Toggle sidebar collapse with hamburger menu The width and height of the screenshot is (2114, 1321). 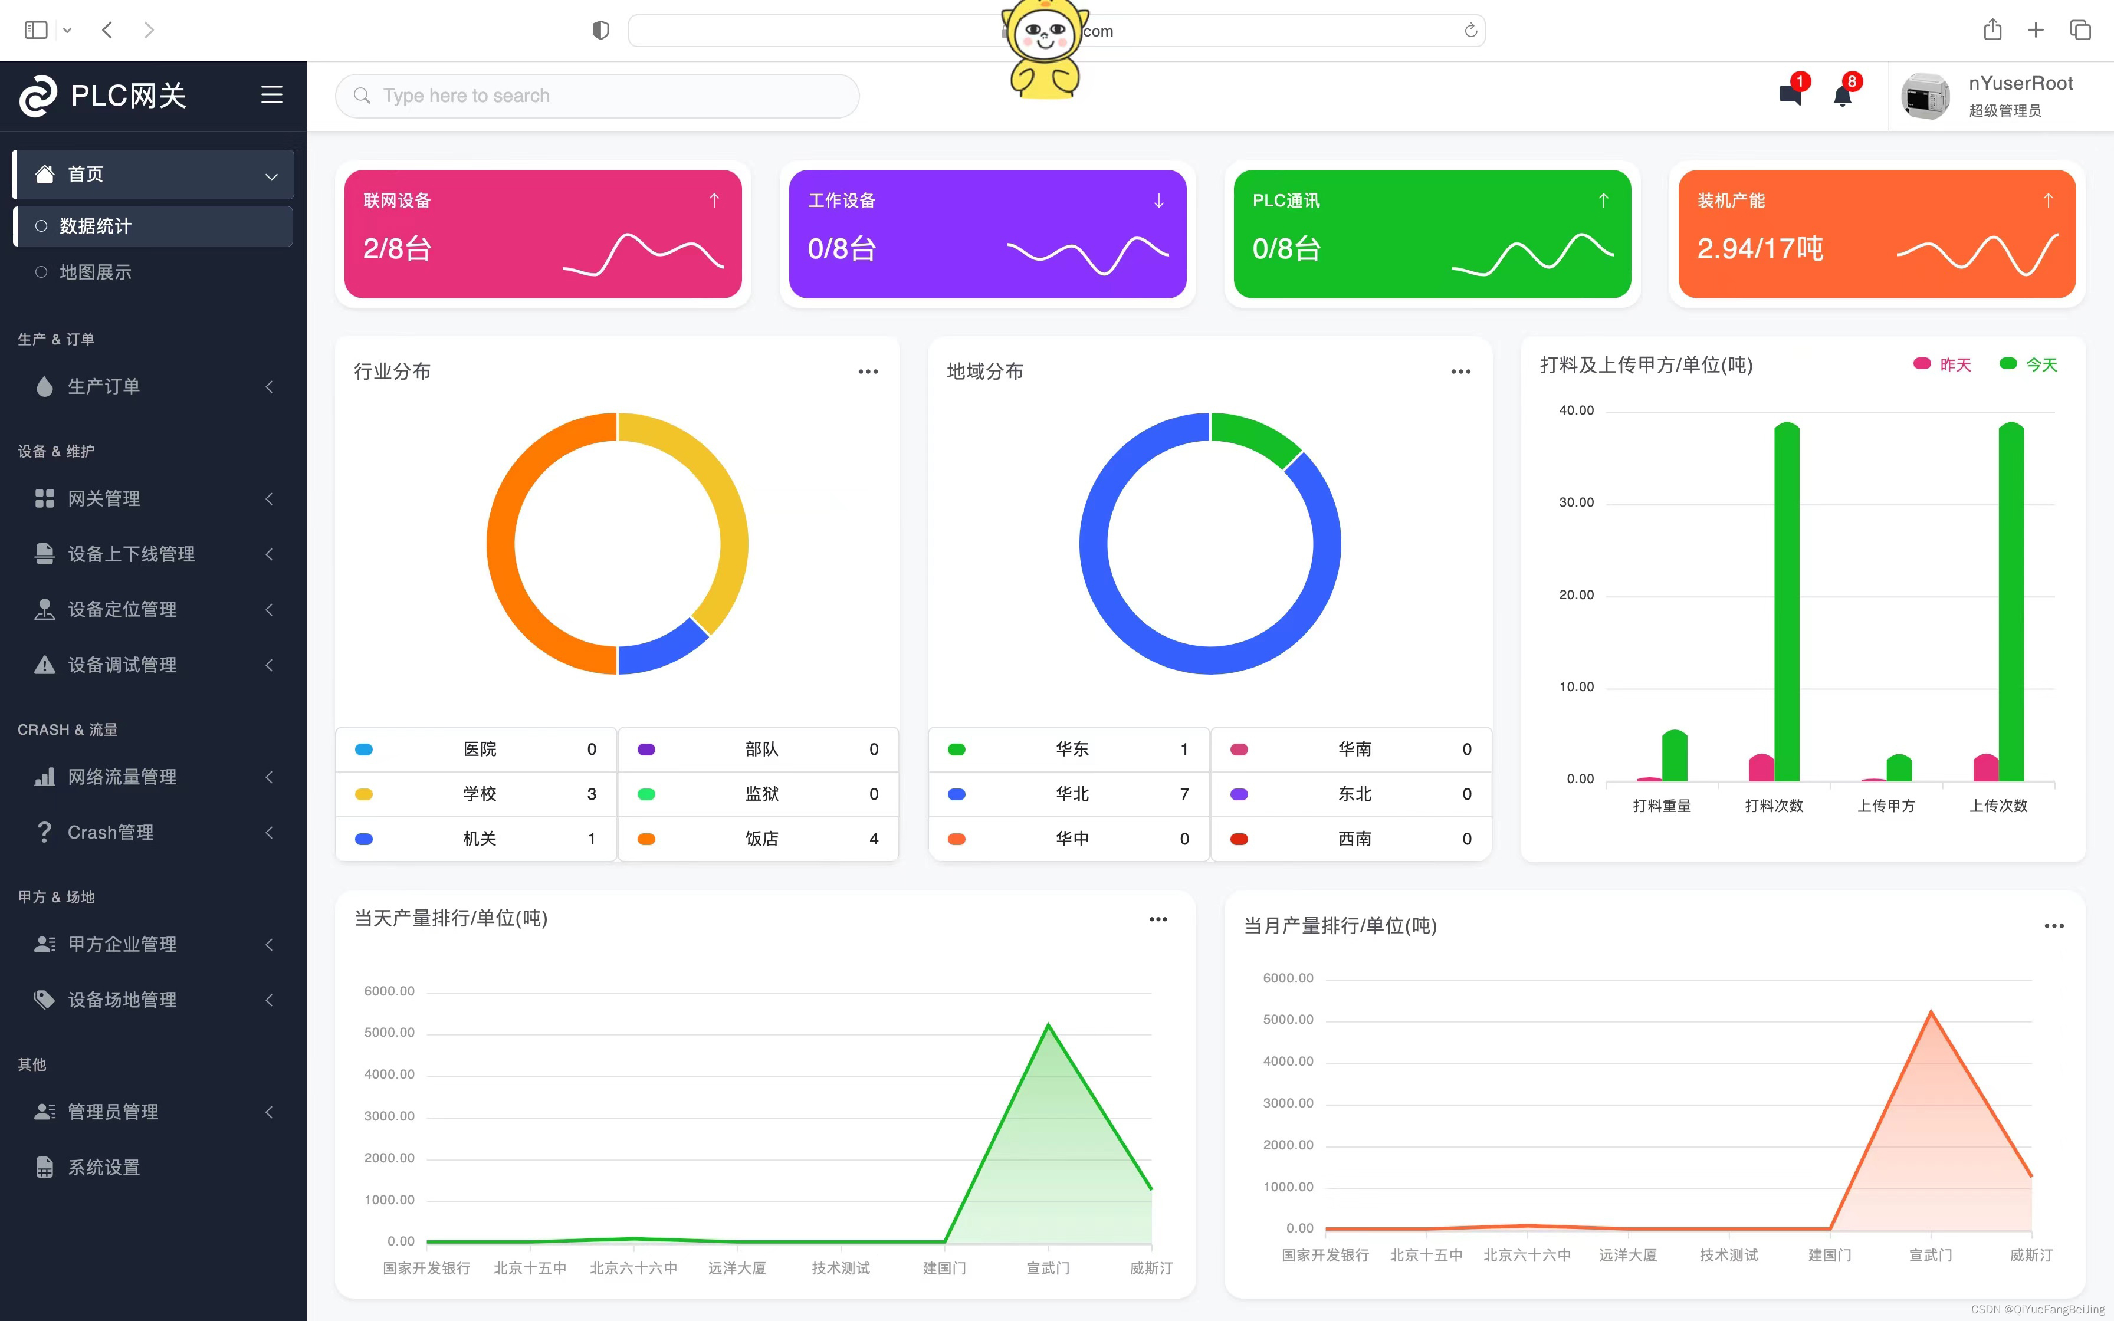coord(271,94)
